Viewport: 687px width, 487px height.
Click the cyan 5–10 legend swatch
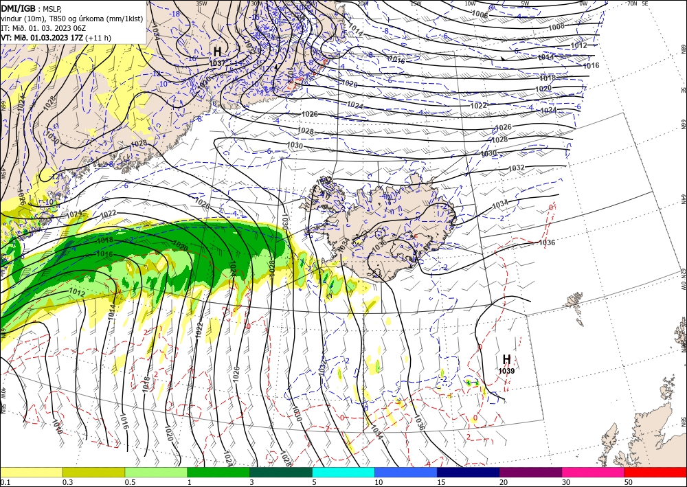[343, 472]
